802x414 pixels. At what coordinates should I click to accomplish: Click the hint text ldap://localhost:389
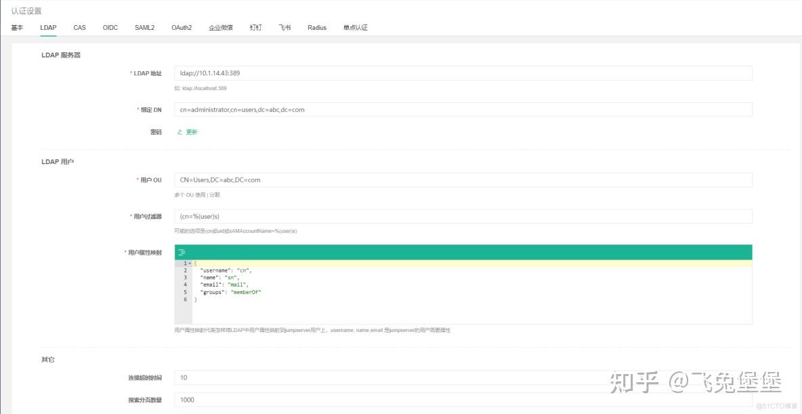pyautogui.click(x=204, y=89)
